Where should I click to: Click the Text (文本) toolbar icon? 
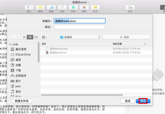click(x=62, y=7)
